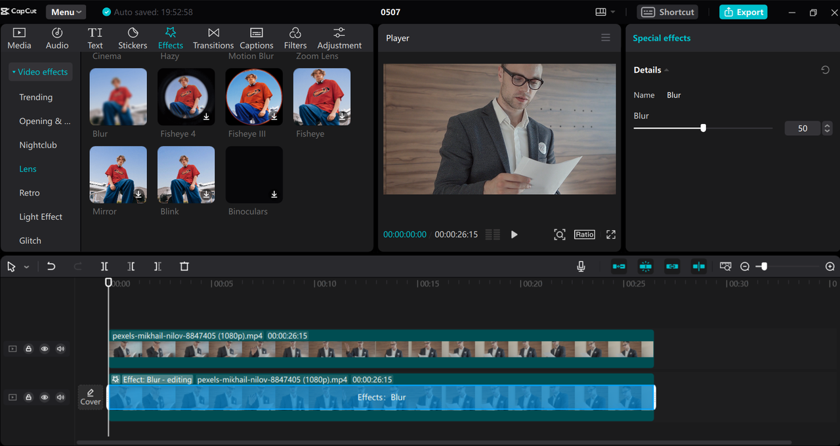Image resolution: width=840 pixels, height=446 pixels.
Task: Collapse the Details section
Action: pyautogui.click(x=667, y=70)
